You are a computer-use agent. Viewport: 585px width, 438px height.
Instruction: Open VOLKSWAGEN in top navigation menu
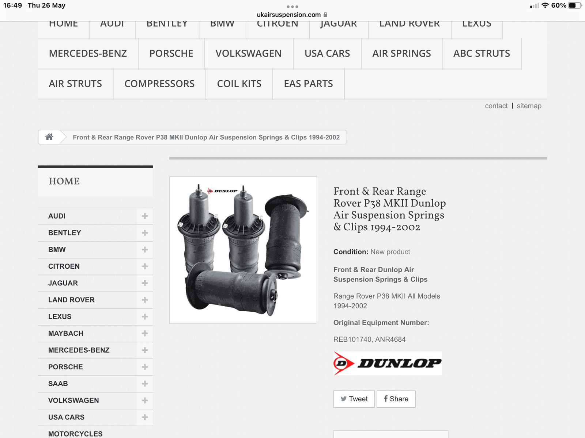(x=249, y=54)
